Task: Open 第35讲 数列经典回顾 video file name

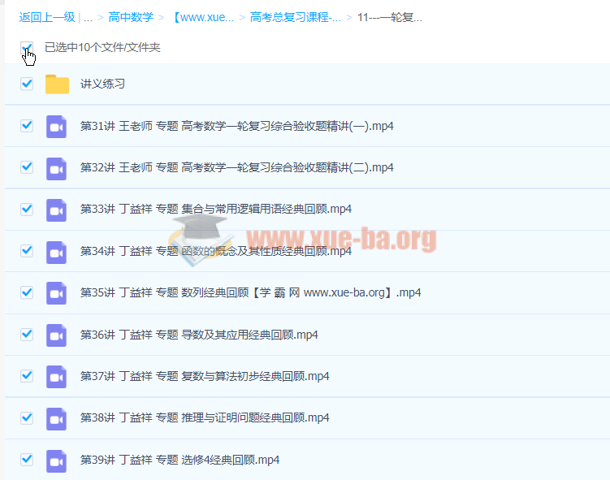Action: pyautogui.click(x=250, y=292)
